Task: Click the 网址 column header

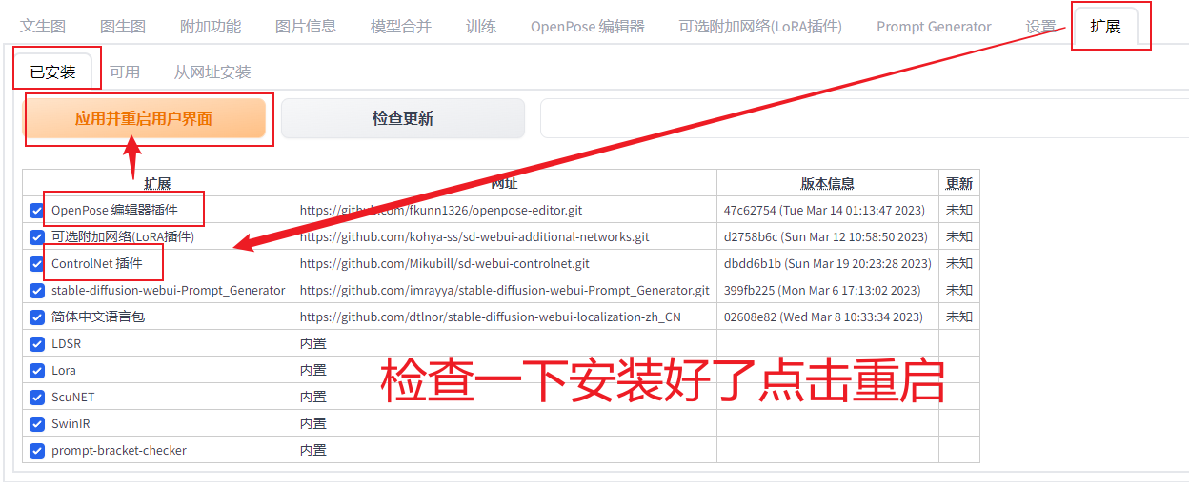Action: (x=504, y=183)
